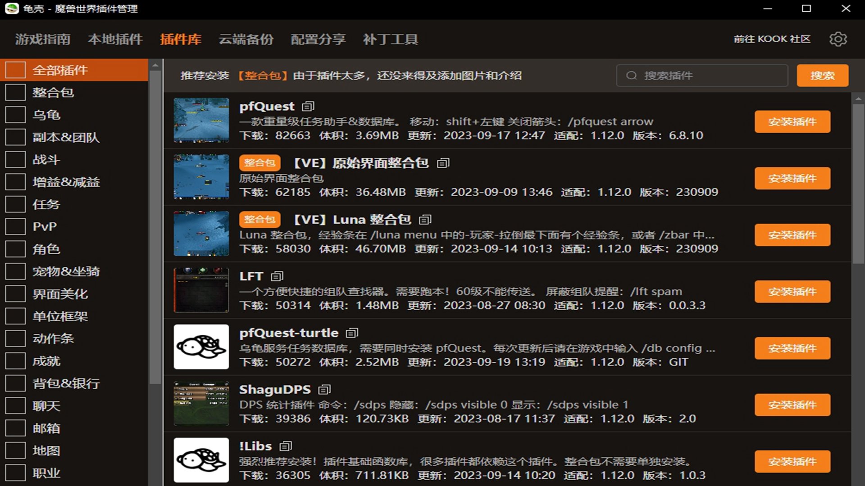The image size is (865, 486).
Task: Install the pfQuest plugin
Action: tap(792, 122)
